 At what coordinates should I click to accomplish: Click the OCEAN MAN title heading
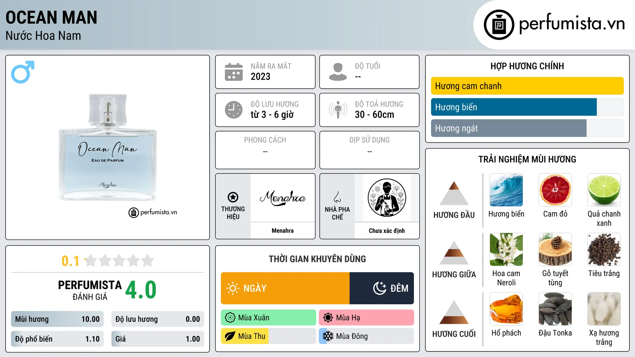[x=51, y=17]
